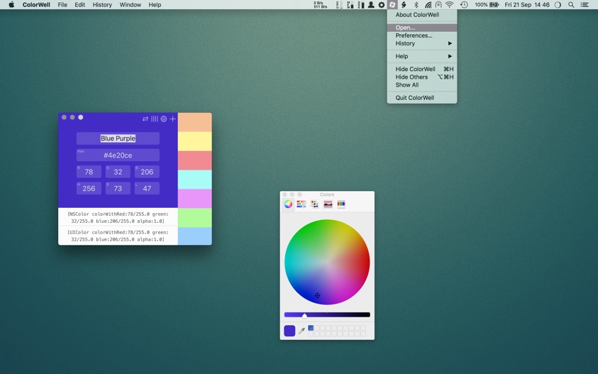Click the brightness slider handle
598x374 pixels.
click(304, 315)
